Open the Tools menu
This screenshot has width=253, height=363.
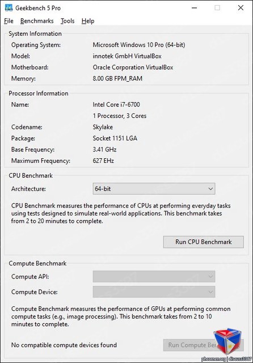coord(68,21)
